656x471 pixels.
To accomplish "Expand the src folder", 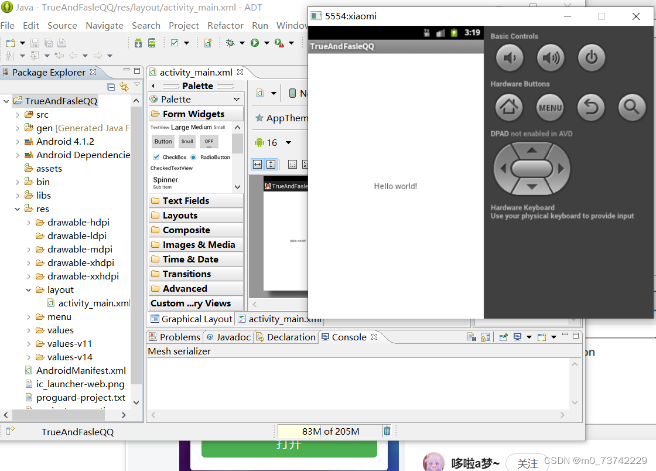I will (x=18, y=115).
